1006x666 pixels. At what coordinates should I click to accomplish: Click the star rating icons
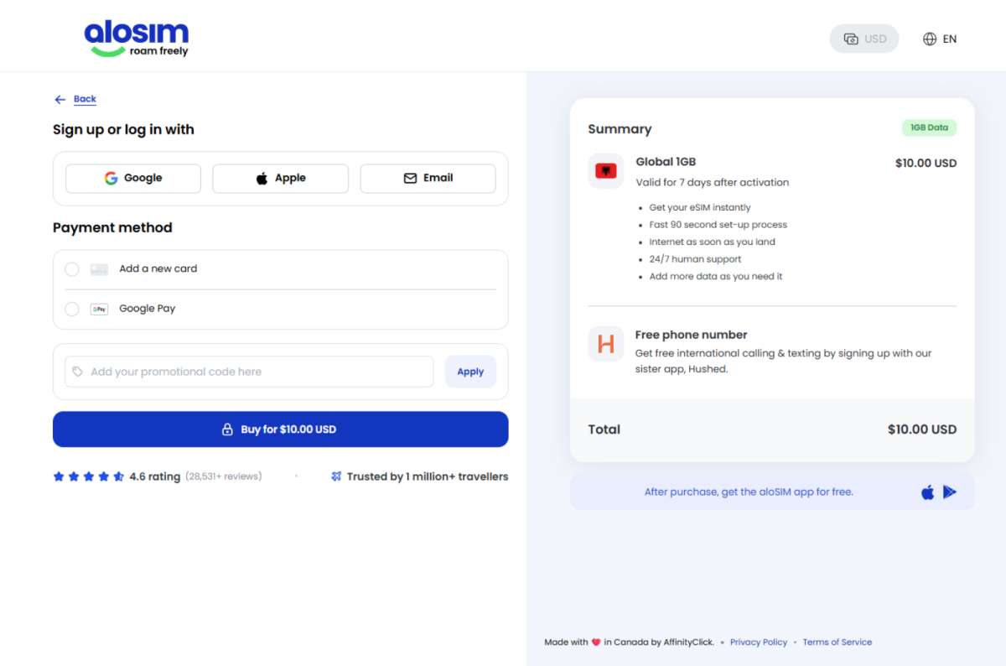tap(89, 476)
